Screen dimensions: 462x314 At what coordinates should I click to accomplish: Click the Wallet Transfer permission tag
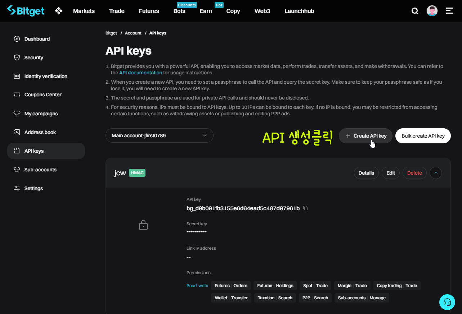click(231, 298)
